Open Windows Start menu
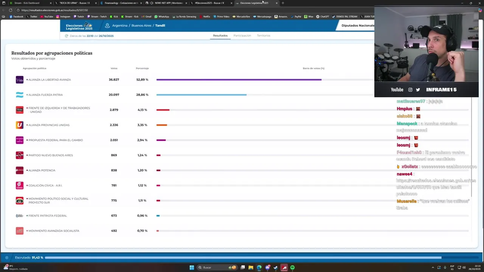The height and width of the screenshot is (272, 484). click(x=192, y=267)
